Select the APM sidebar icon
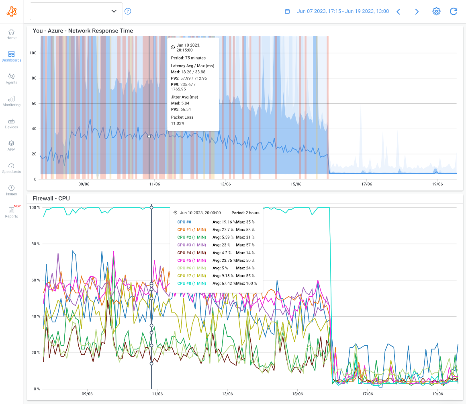Screen dimensions: 466x404 click(11, 146)
